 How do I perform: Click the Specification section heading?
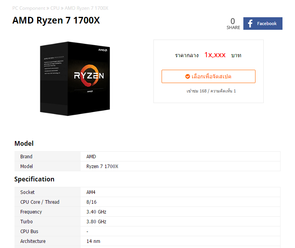(x=34, y=179)
